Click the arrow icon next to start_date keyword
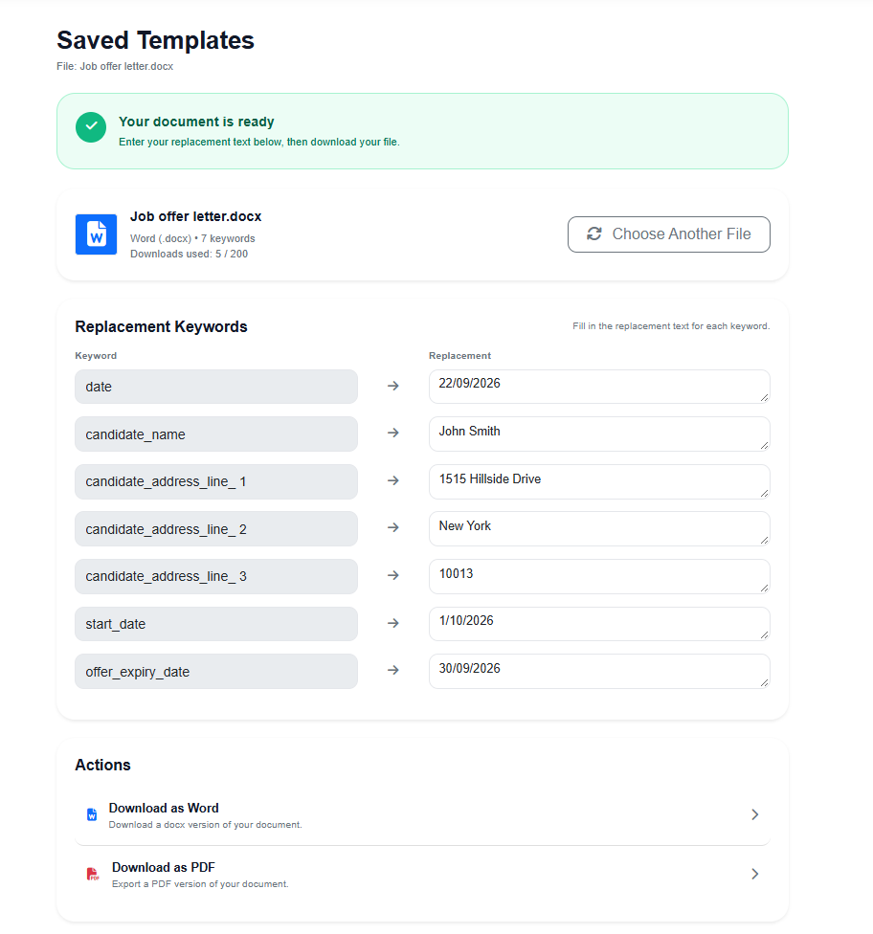Image resolution: width=873 pixels, height=934 pixels. point(393,623)
